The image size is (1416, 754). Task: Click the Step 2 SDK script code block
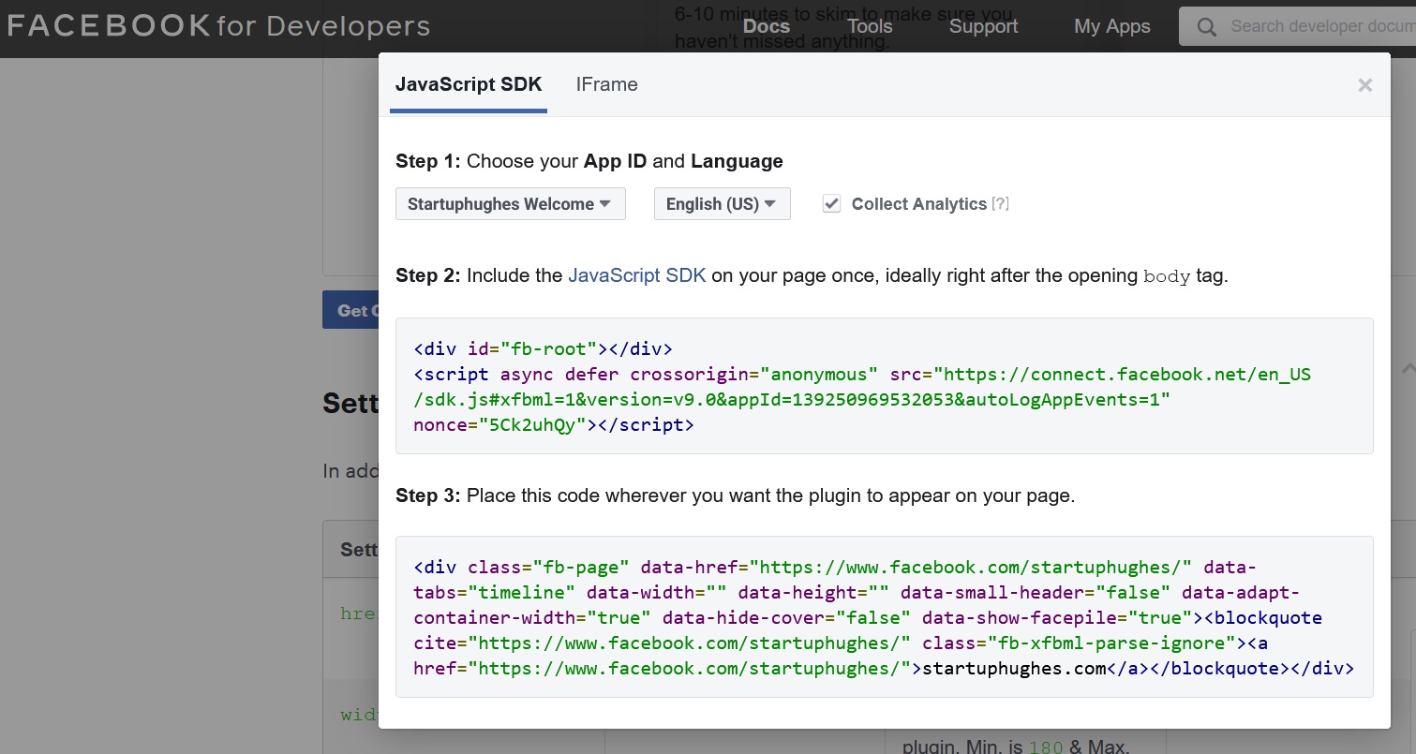click(885, 386)
